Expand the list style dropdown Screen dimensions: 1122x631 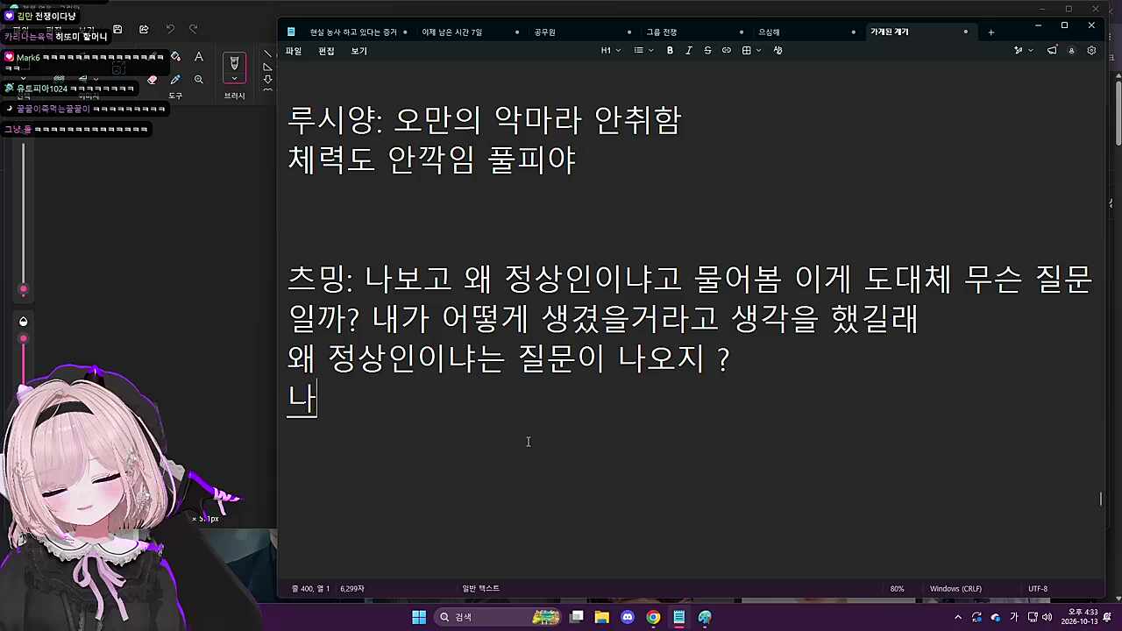[x=644, y=51]
